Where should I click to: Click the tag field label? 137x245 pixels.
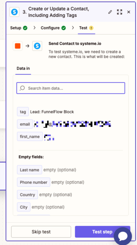click(x=23, y=112)
